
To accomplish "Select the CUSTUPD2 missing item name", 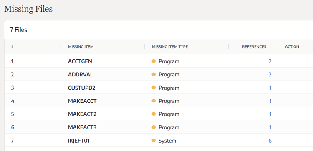I will (x=82, y=88).
